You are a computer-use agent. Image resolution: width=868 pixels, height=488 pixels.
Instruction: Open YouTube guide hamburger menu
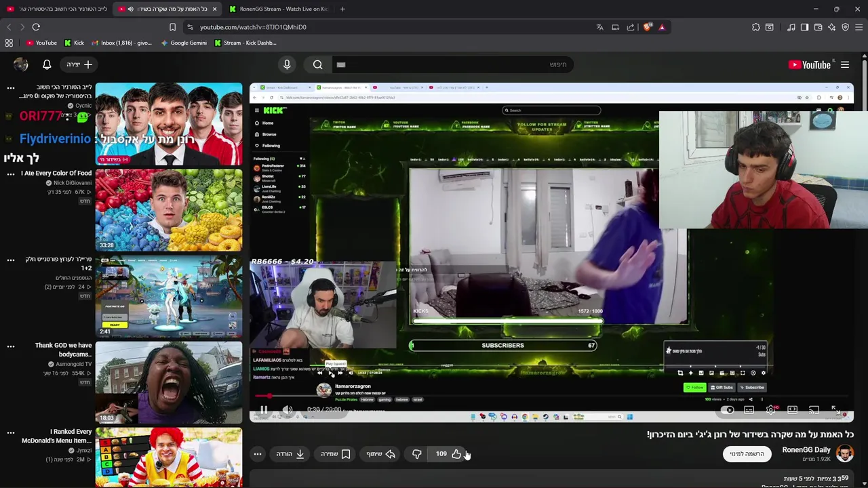click(x=845, y=64)
